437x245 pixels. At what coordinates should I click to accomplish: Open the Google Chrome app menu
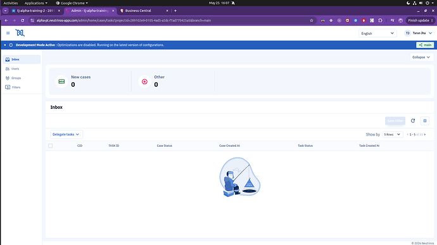(x=72, y=3)
